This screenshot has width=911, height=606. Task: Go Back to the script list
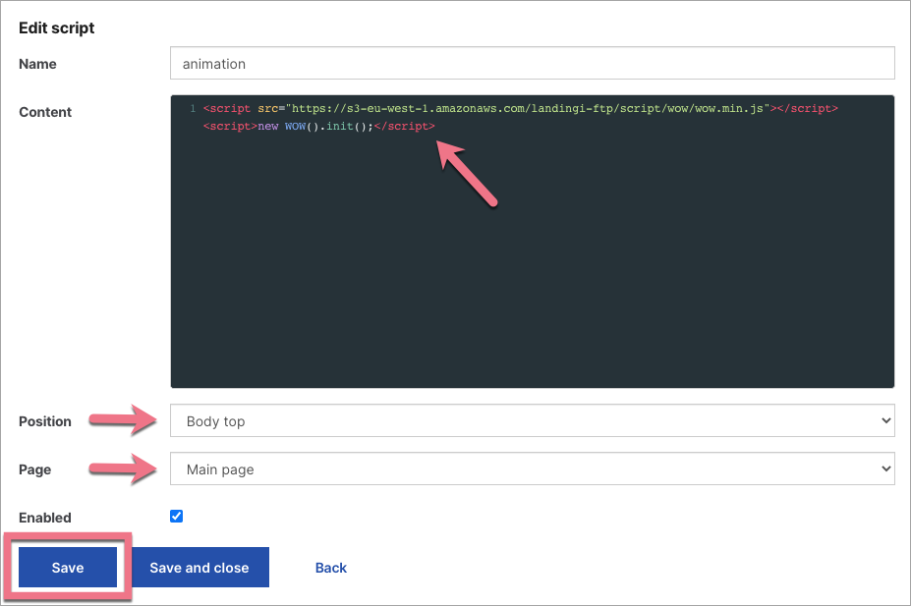(330, 568)
